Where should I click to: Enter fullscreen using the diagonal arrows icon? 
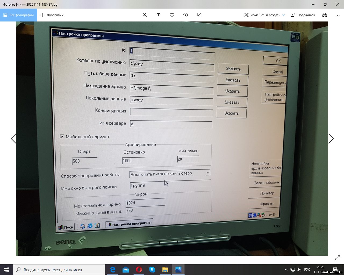(x=338, y=258)
